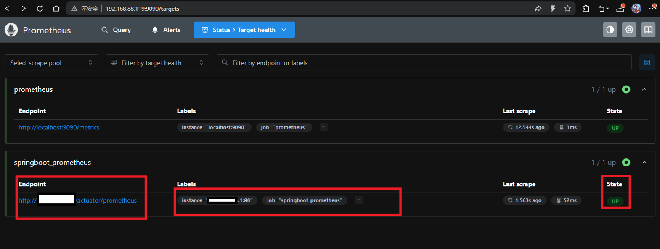This screenshot has width=660, height=249.
Task: Open the localhost:9090/metrics endpoint link
Action: pos(59,127)
